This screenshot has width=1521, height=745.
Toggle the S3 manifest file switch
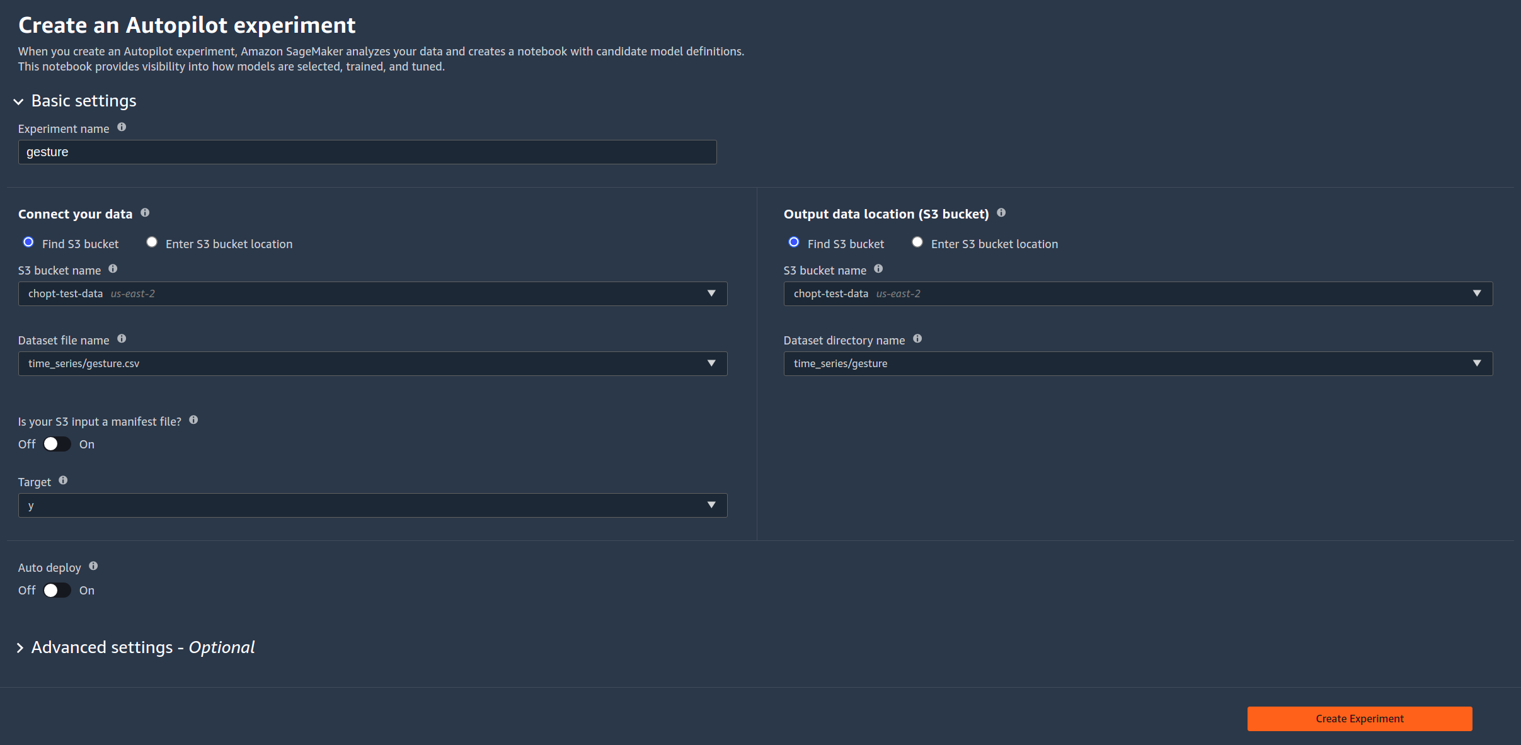pyautogui.click(x=57, y=444)
